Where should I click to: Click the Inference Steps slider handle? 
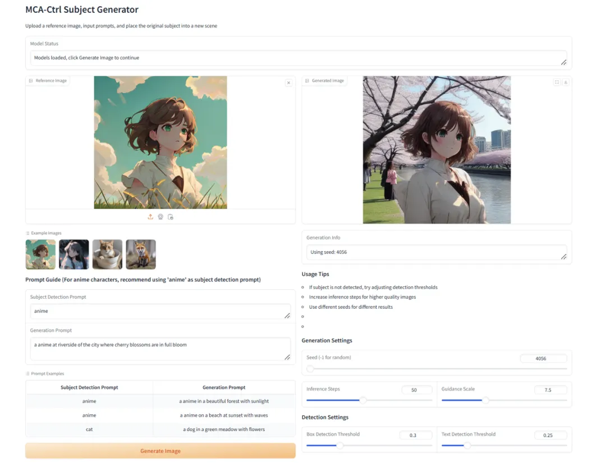363,400
